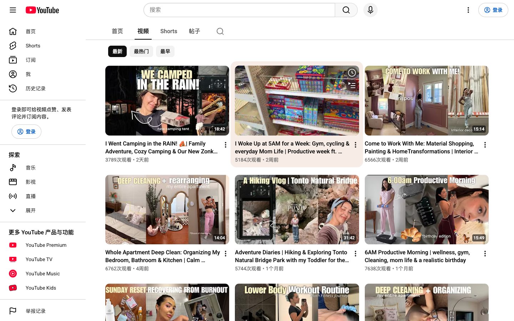Image resolution: width=514 pixels, height=321 pixels.
Task: Open more options for Adventure Diaries video
Action: click(x=356, y=254)
